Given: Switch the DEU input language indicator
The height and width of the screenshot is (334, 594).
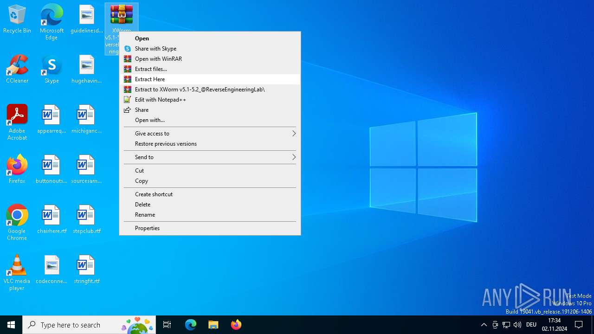Looking at the screenshot, I should (x=531, y=325).
